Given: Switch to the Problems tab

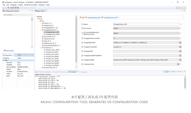Looking at the screenshot, I should click(63, 72).
